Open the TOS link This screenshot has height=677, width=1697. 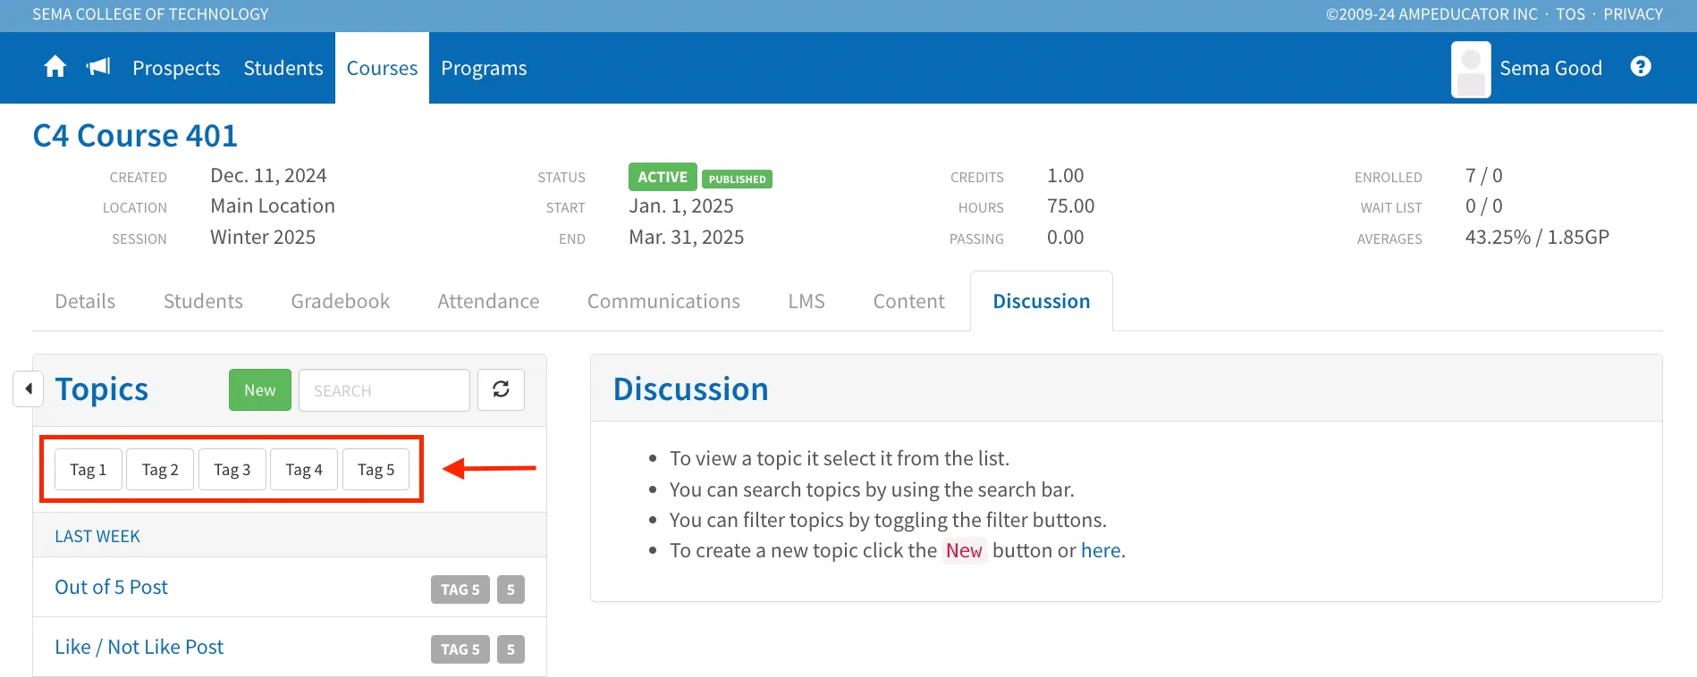[1570, 14]
